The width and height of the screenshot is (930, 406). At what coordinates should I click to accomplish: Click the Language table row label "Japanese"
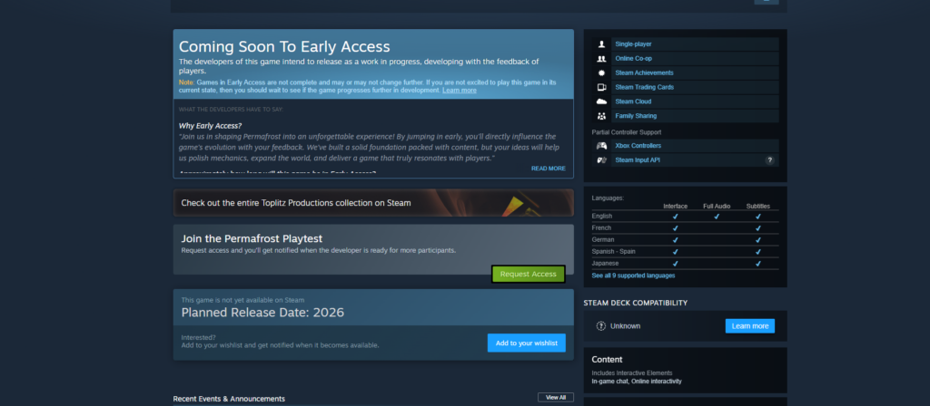605,264
